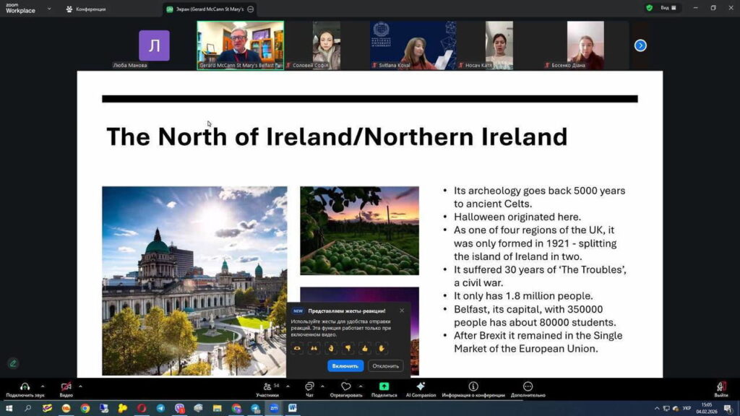Open the Дополнительно more options menu
This screenshot has height=416, width=740.
pyautogui.click(x=528, y=387)
